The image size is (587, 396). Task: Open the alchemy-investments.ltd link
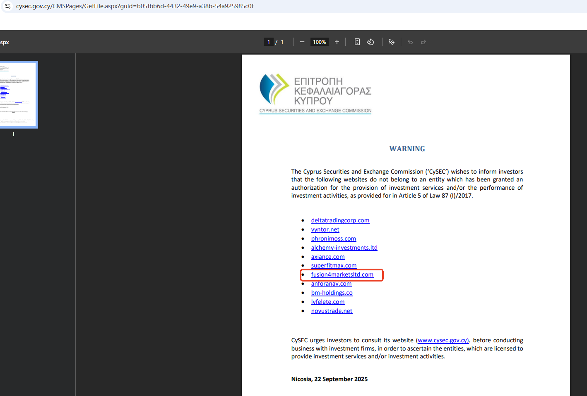click(x=344, y=248)
